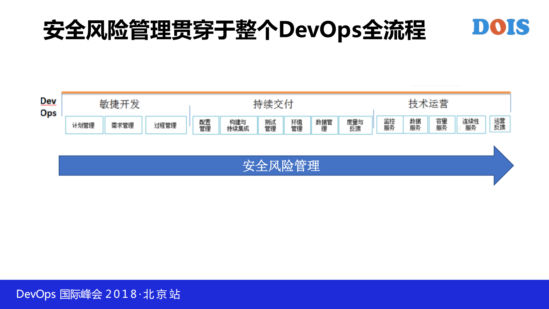Select the 计划管理 box
The width and height of the screenshot is (549, 309).
84,125
